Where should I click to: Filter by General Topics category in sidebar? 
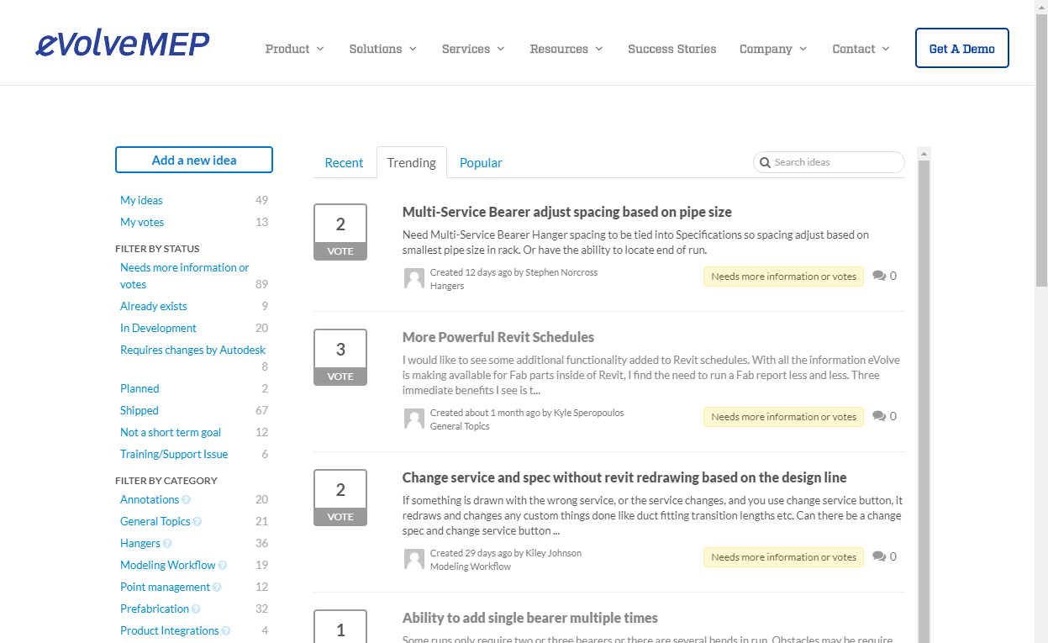(x=155, y=521)
